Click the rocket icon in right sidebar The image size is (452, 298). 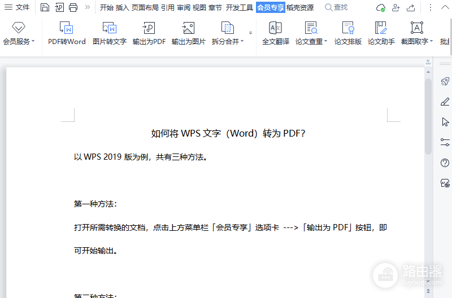(445, 81)
